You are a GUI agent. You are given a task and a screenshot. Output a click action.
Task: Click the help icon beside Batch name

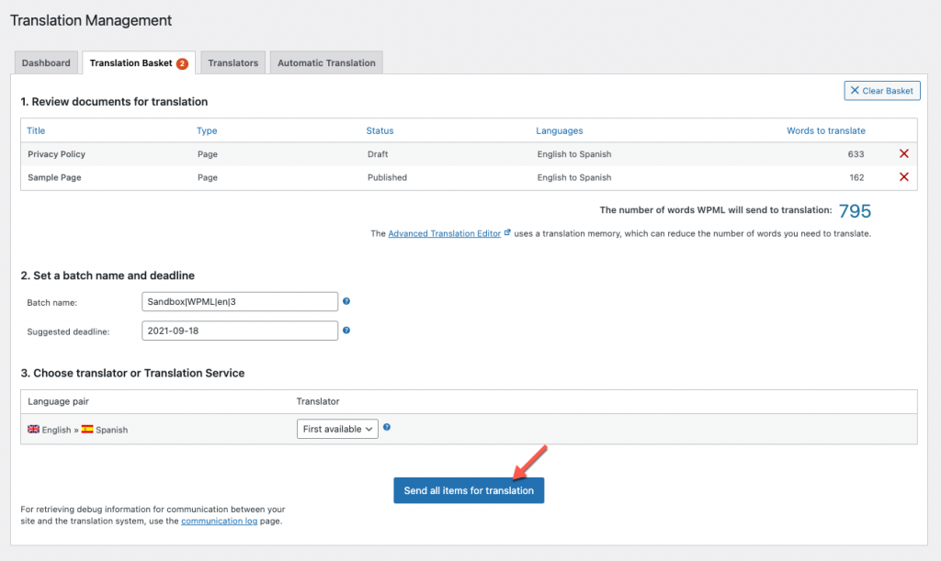point(346,301)
